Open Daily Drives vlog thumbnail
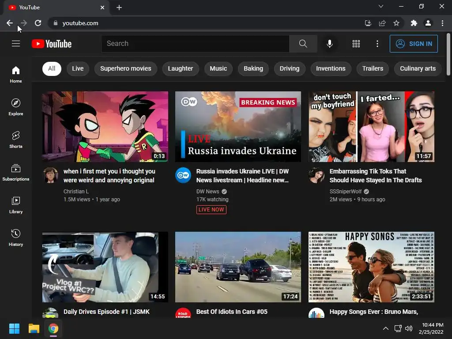Viewport: 452px width, 339px height. pyautogui.click(x=105, y=267)
